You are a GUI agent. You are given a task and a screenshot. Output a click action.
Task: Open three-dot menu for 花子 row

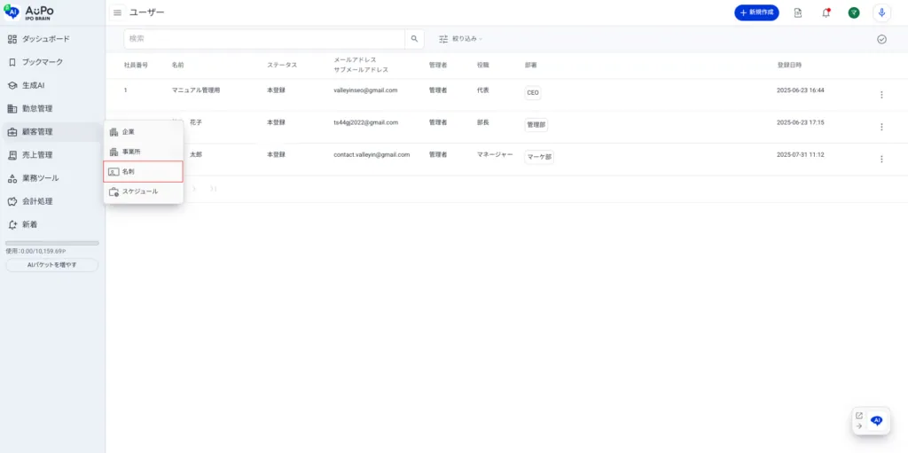click(x=881, y=127)
